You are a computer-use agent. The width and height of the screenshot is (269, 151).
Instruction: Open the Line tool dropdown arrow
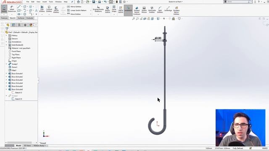22,7
